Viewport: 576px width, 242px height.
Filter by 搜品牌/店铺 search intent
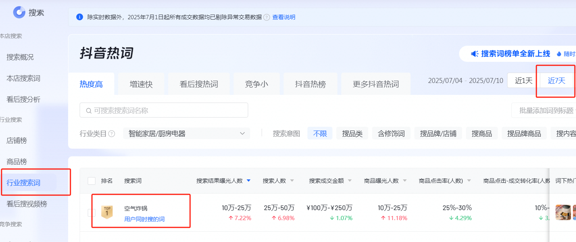(438, 134)
